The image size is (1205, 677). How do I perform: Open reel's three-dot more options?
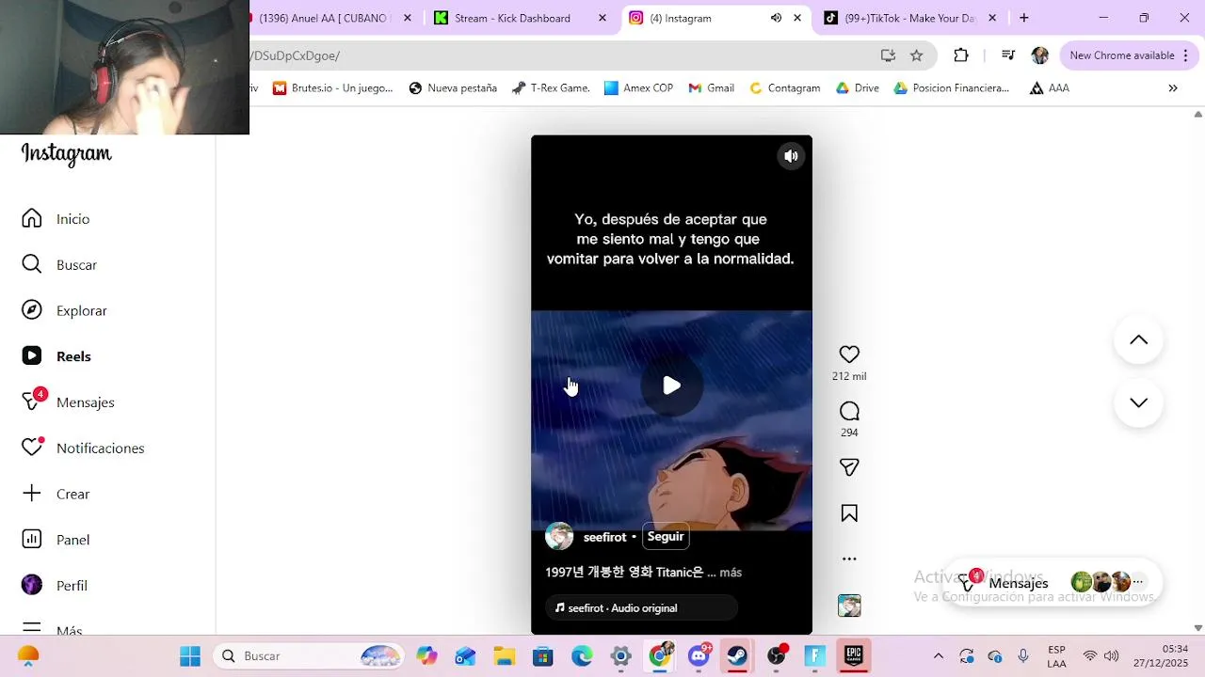[x=849, y=559]
